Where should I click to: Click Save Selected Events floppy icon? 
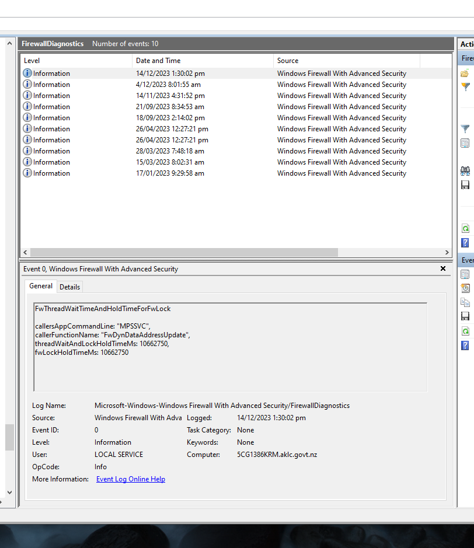(465, 316)
